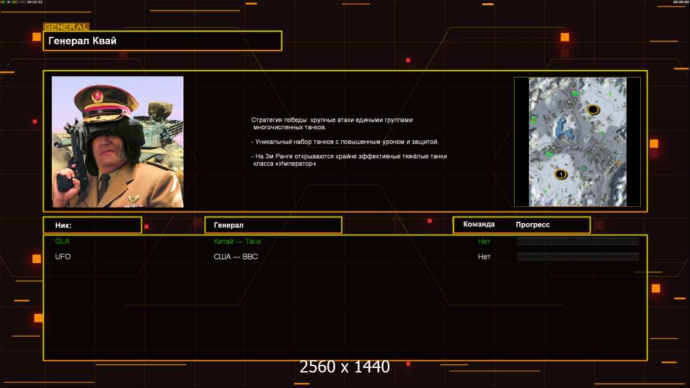Select the Ник: column header
The height and width of the screenshot is (388, 690).
coord(92,225)
